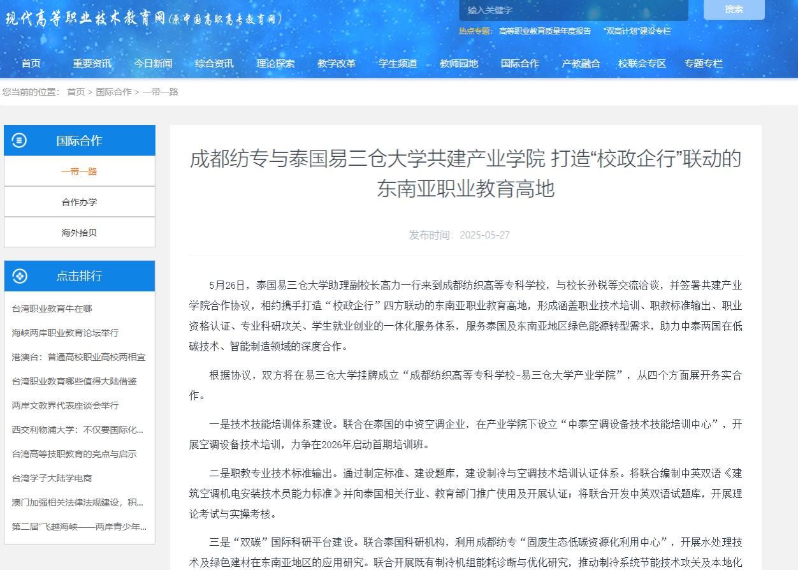Click the 点击排行 header icon
The width and height of the screenshot is (798, 570).
pos(20,275)
